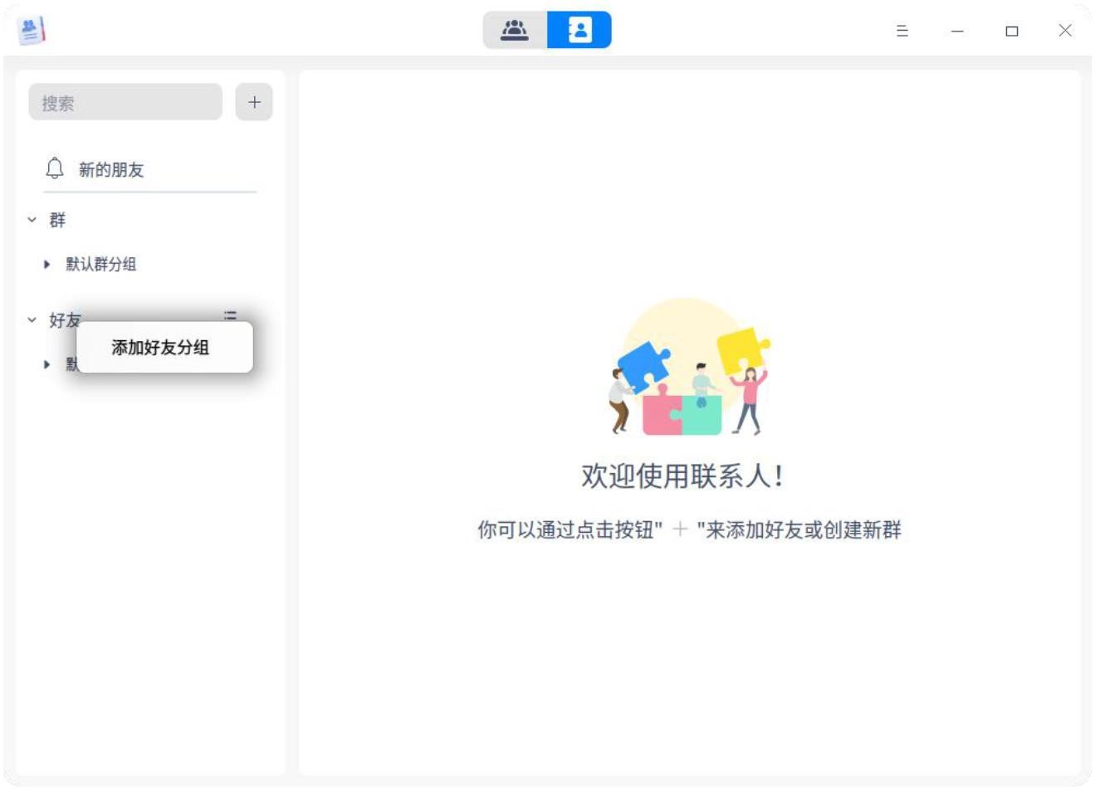Collapse the 好友 section chevron
Screen dimensions: 1095x790
[x=32, y=319]
